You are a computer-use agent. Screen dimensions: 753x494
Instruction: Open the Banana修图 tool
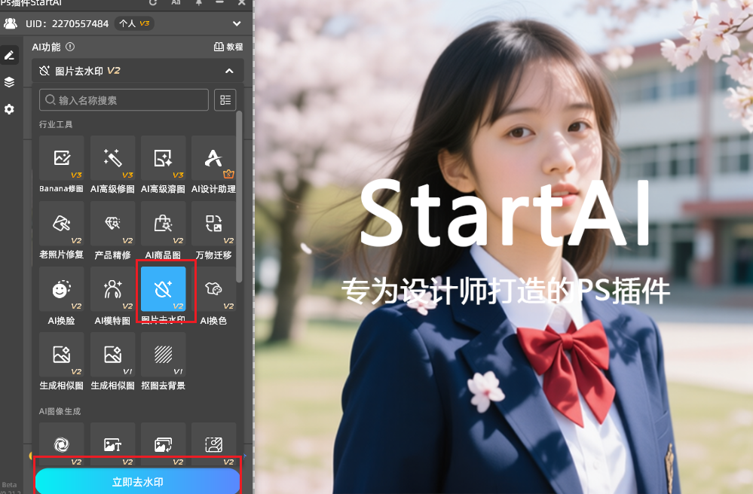[62, 159]
